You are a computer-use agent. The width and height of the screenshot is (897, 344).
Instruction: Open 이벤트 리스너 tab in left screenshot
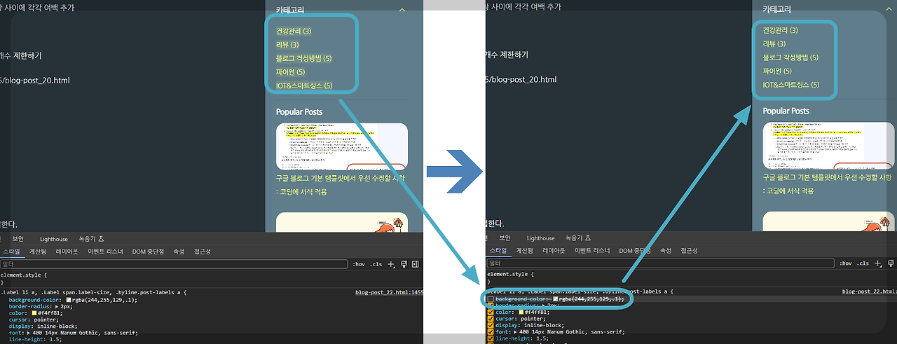pos(105,252)
